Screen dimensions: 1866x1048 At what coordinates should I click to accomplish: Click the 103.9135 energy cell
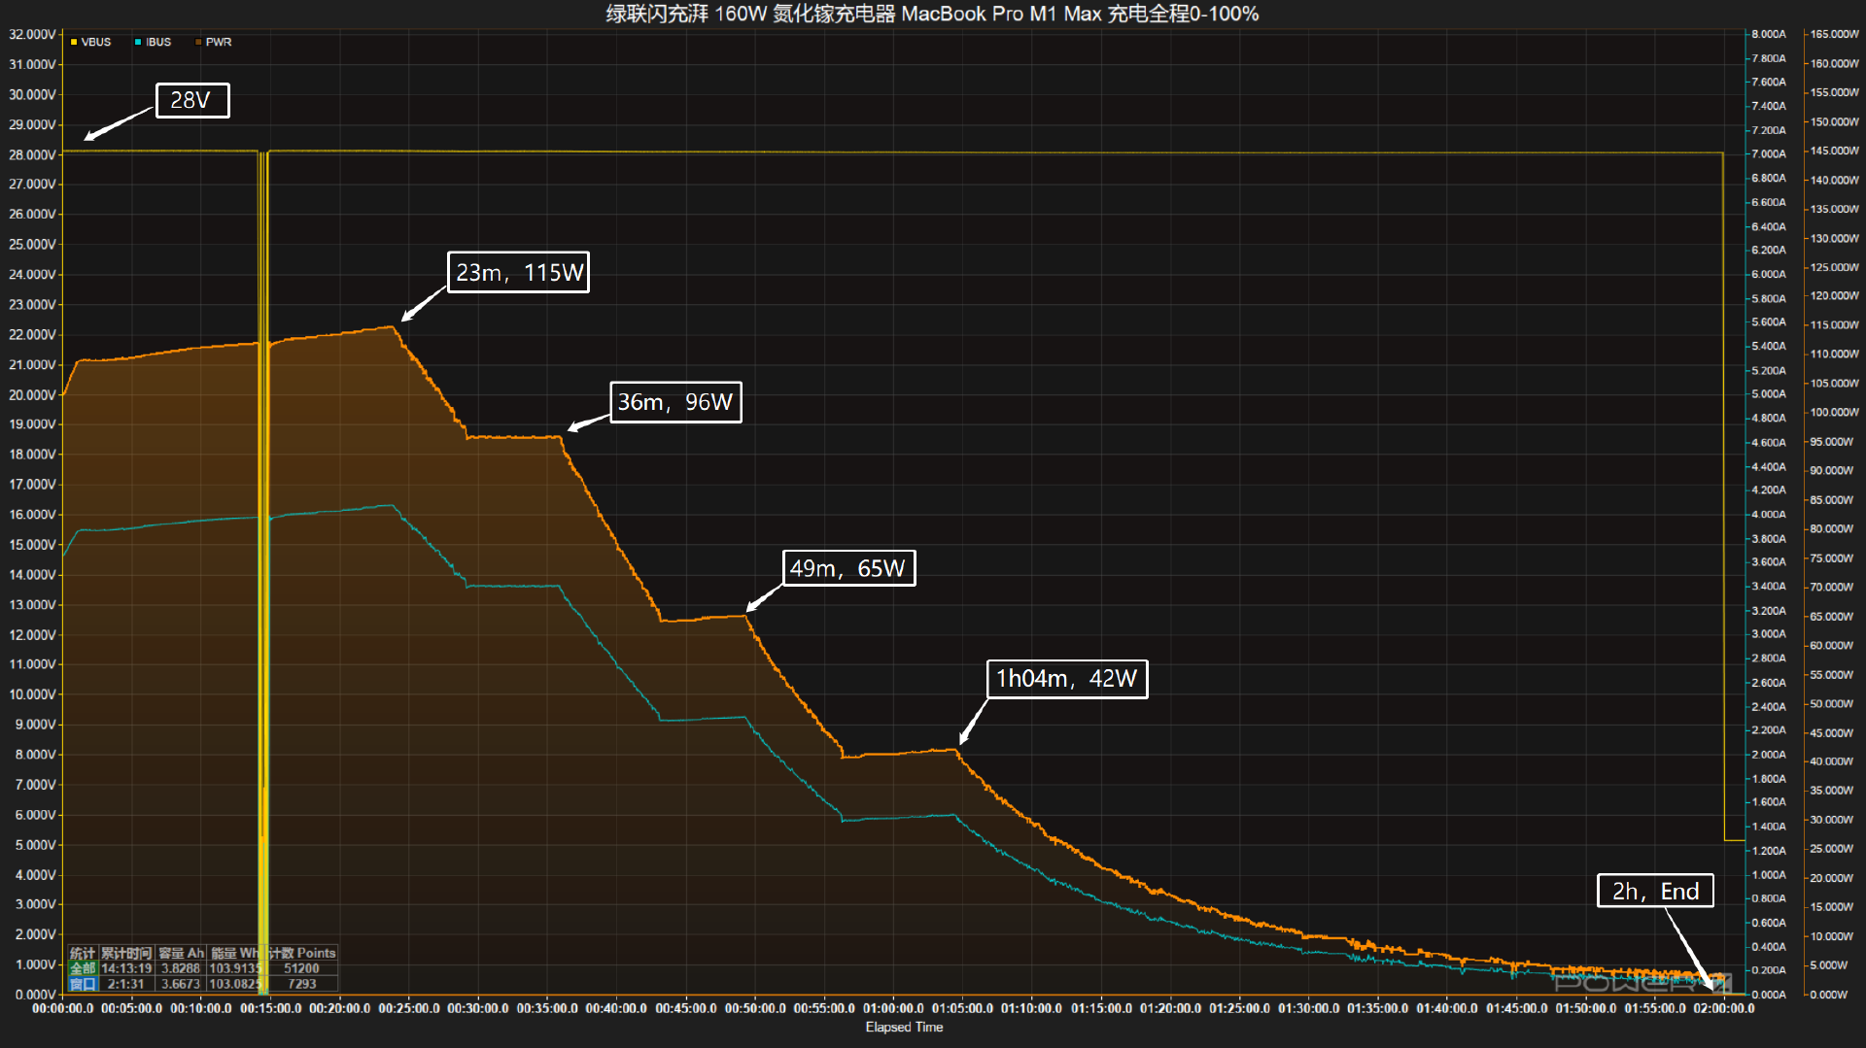(236, 968)
